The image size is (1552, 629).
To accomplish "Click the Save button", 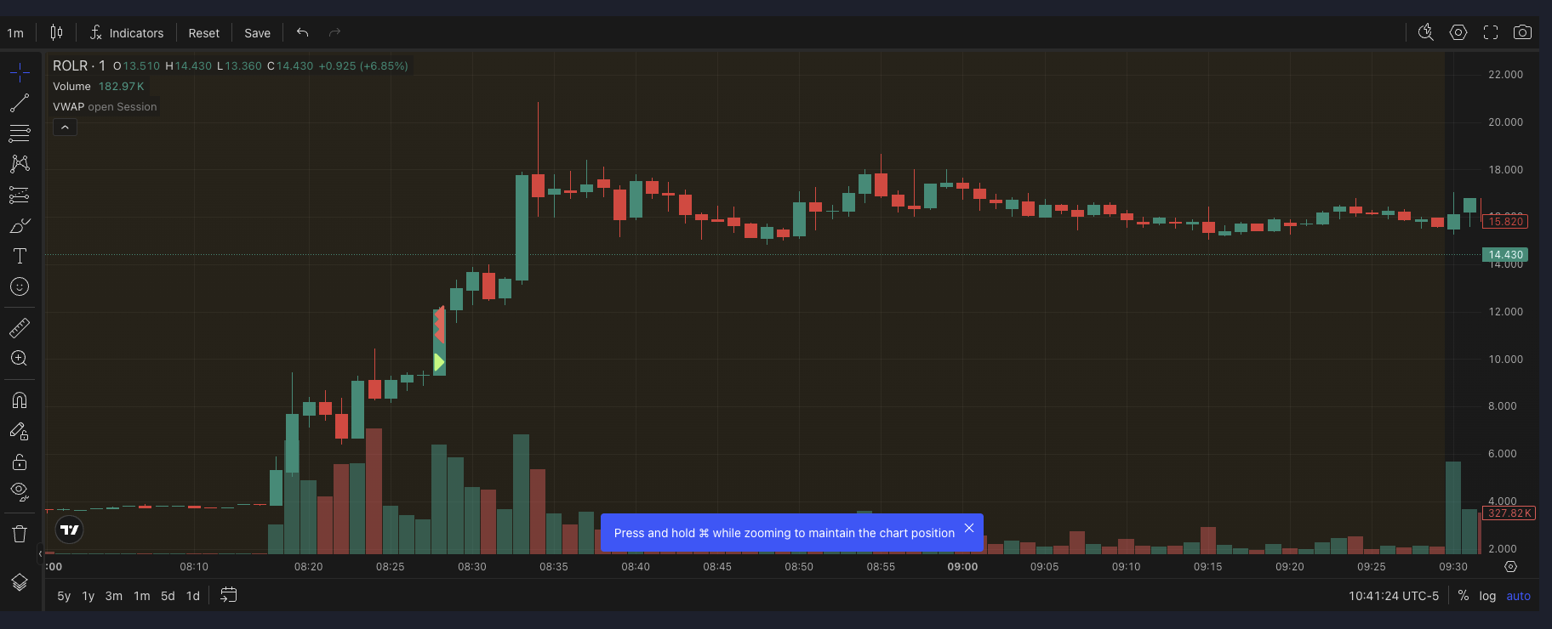I will (257, 33).
